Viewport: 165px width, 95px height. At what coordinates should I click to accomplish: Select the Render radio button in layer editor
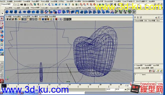point(143,65)
